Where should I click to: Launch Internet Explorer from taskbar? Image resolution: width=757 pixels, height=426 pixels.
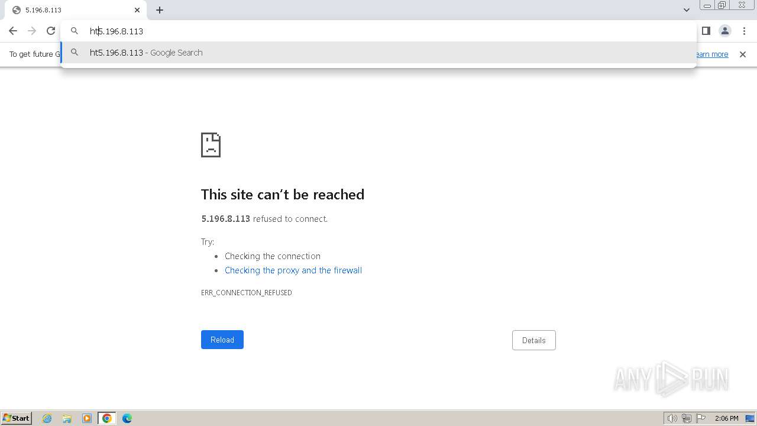[x=47, y=418]
